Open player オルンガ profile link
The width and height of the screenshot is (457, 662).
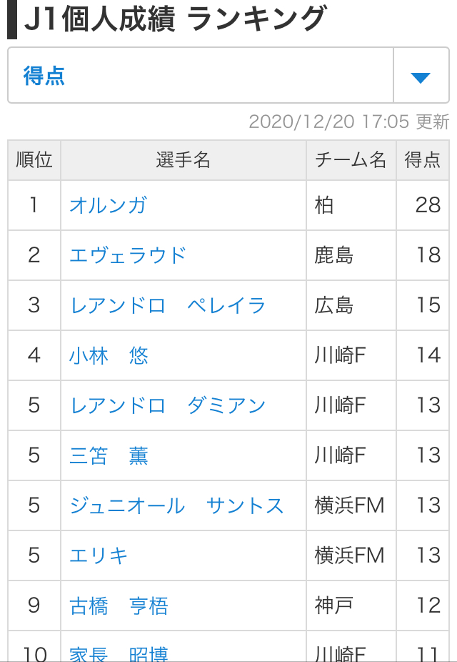click(x=109, y=206)
